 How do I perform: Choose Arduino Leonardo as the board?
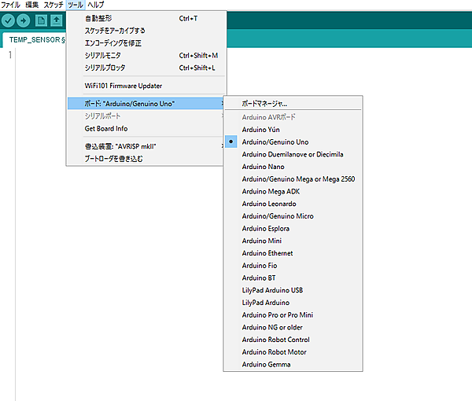tap(269, 204)
